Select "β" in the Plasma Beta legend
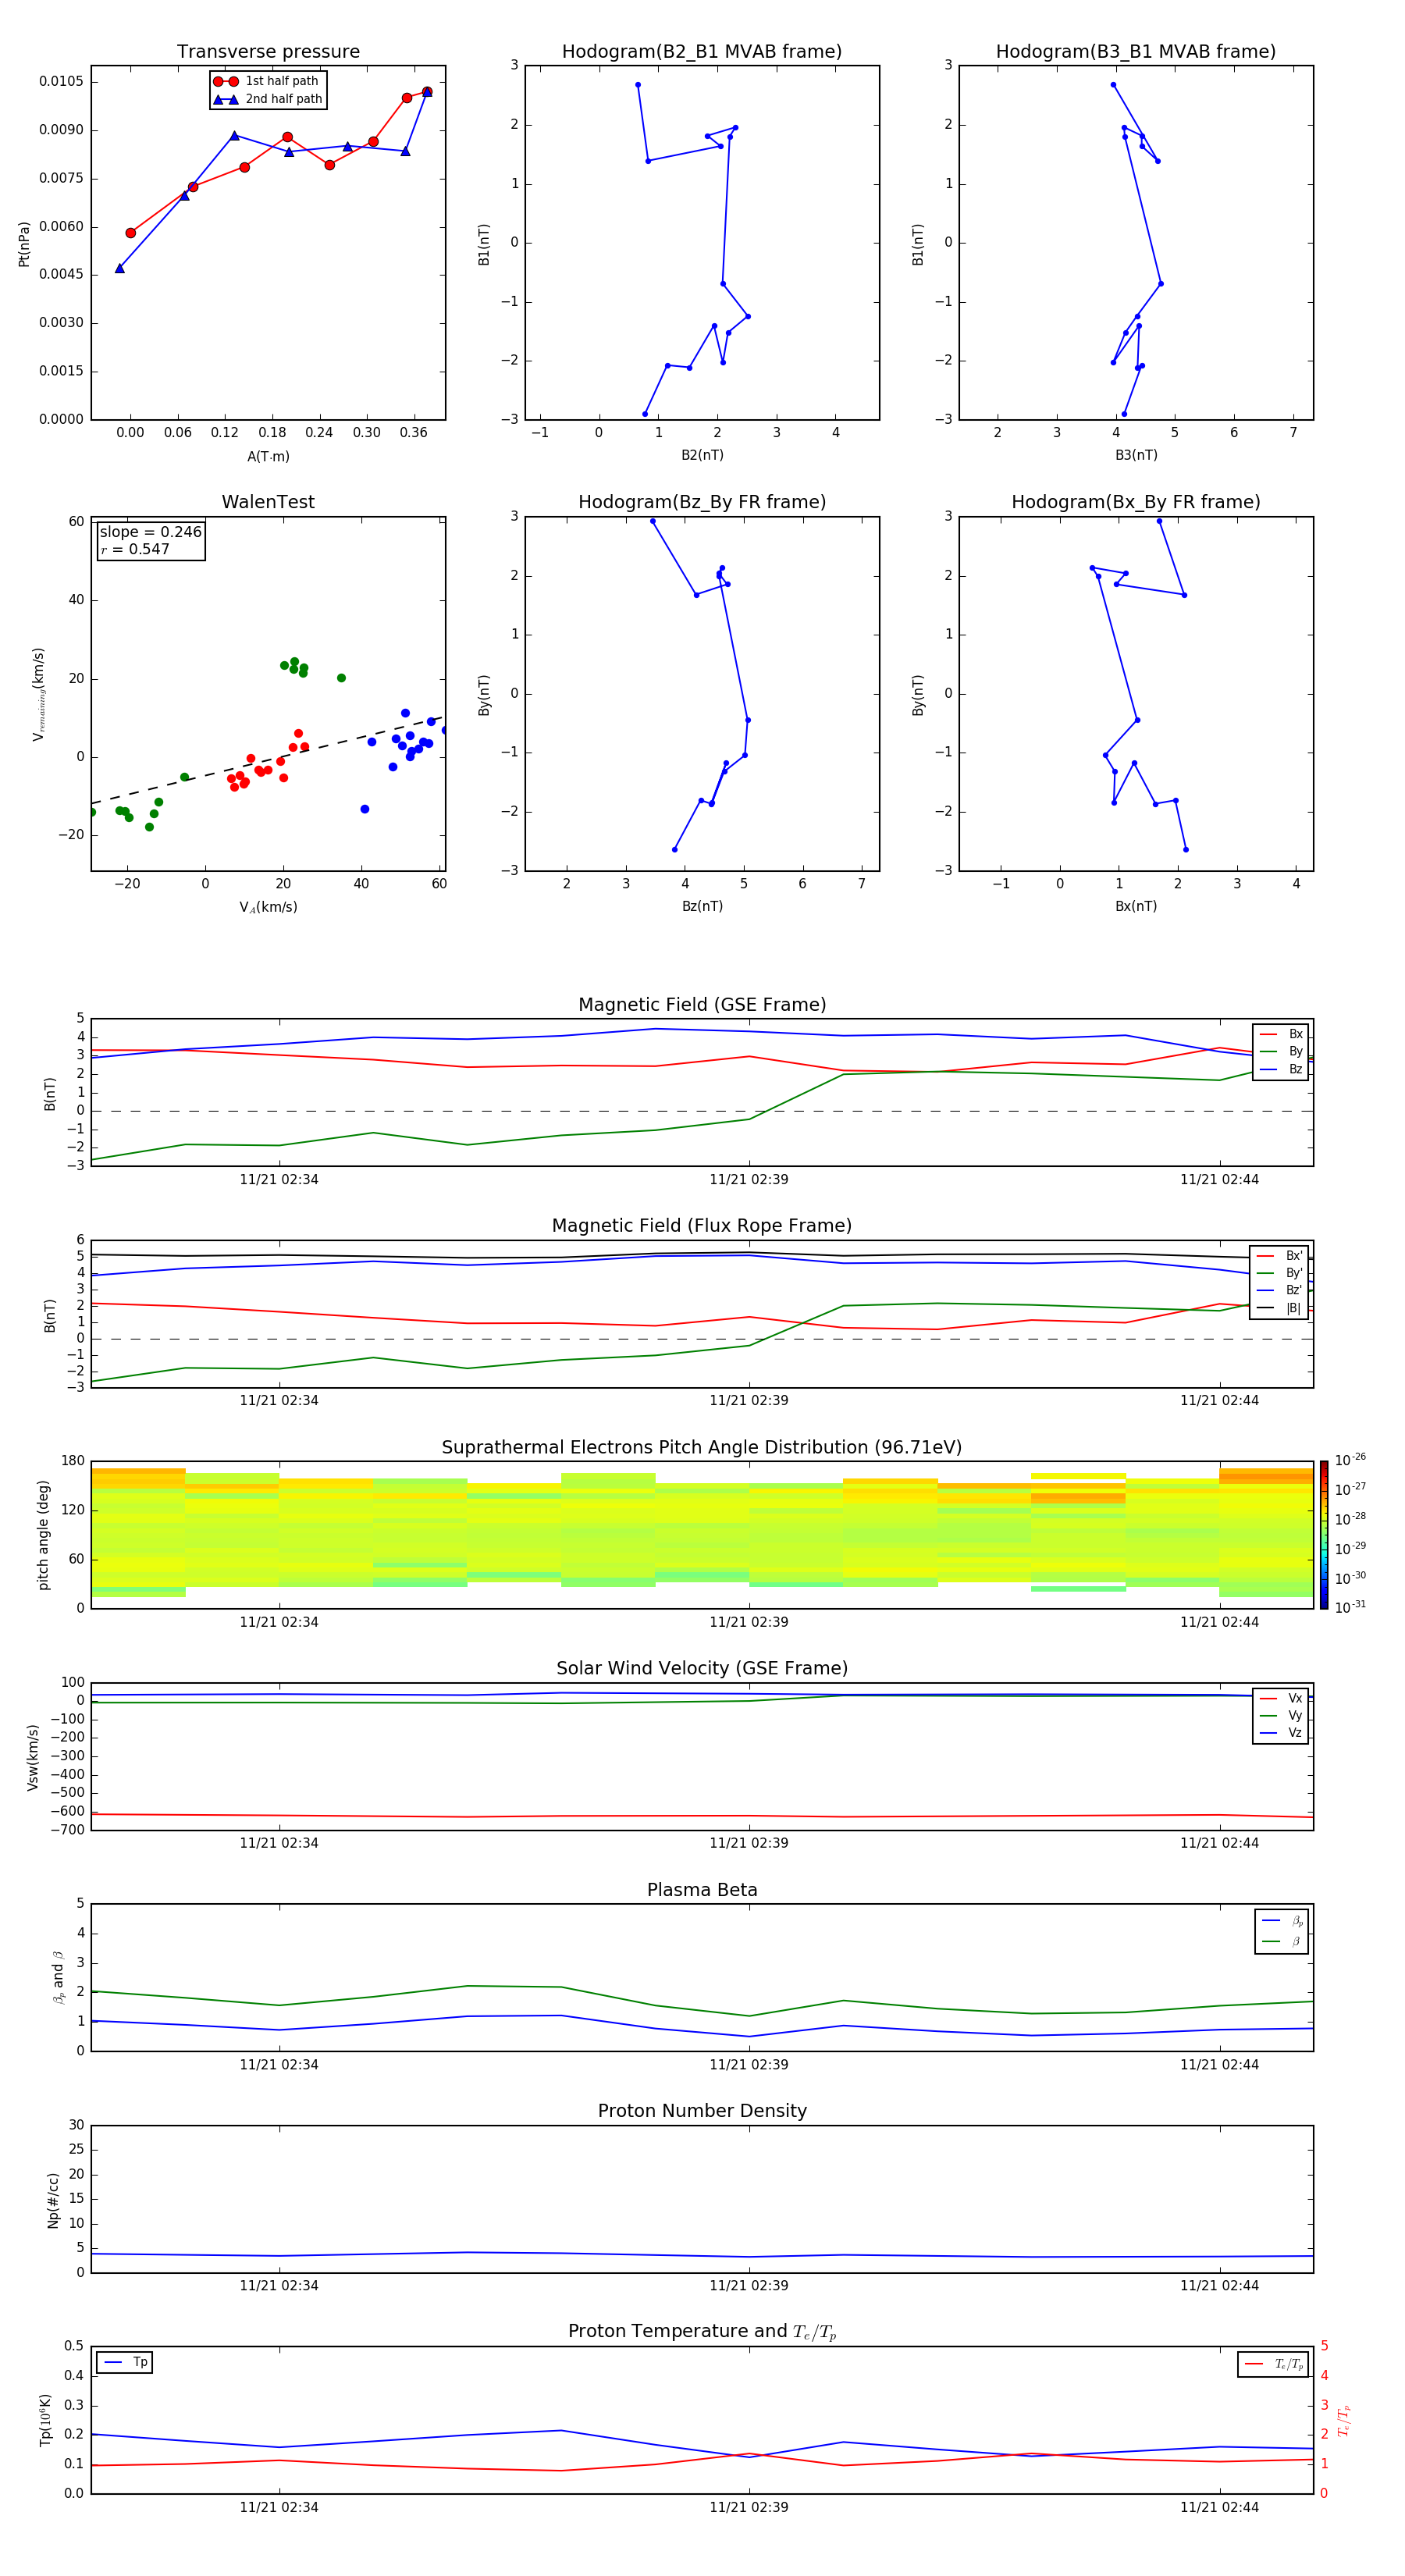The width and height of the screenshot is (1405, 2576). click(x=1282, y=1942)
